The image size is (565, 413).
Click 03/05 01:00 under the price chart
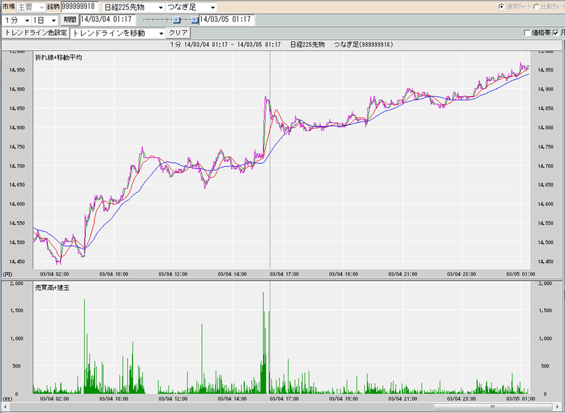pyautogui.click(x=521, y=274)
